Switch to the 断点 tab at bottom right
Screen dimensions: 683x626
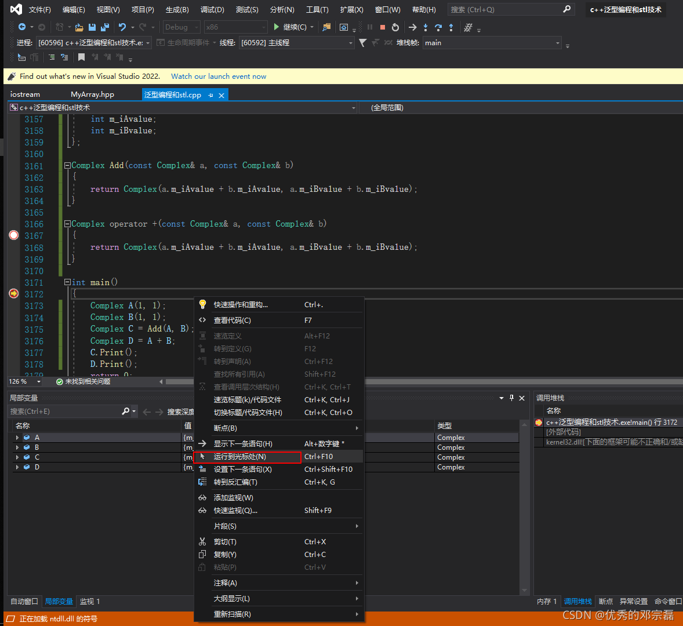pyautogui.click(x=606, y=601)
